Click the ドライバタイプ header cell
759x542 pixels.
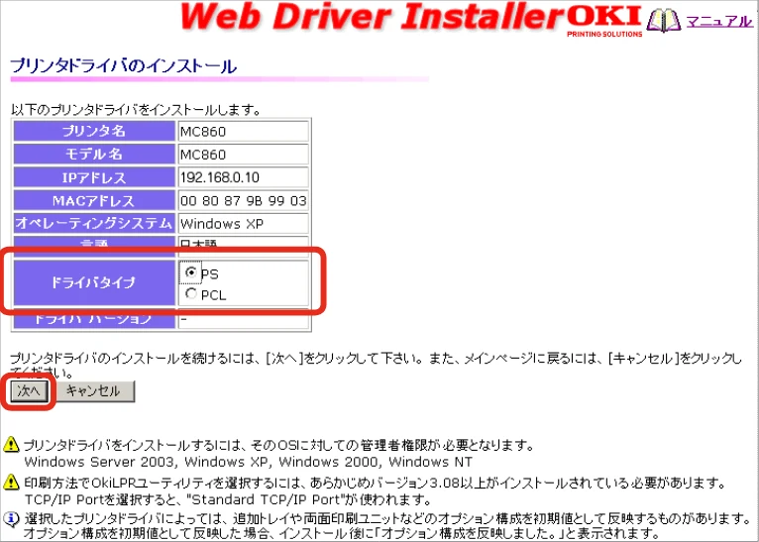(x=94, y=282)
